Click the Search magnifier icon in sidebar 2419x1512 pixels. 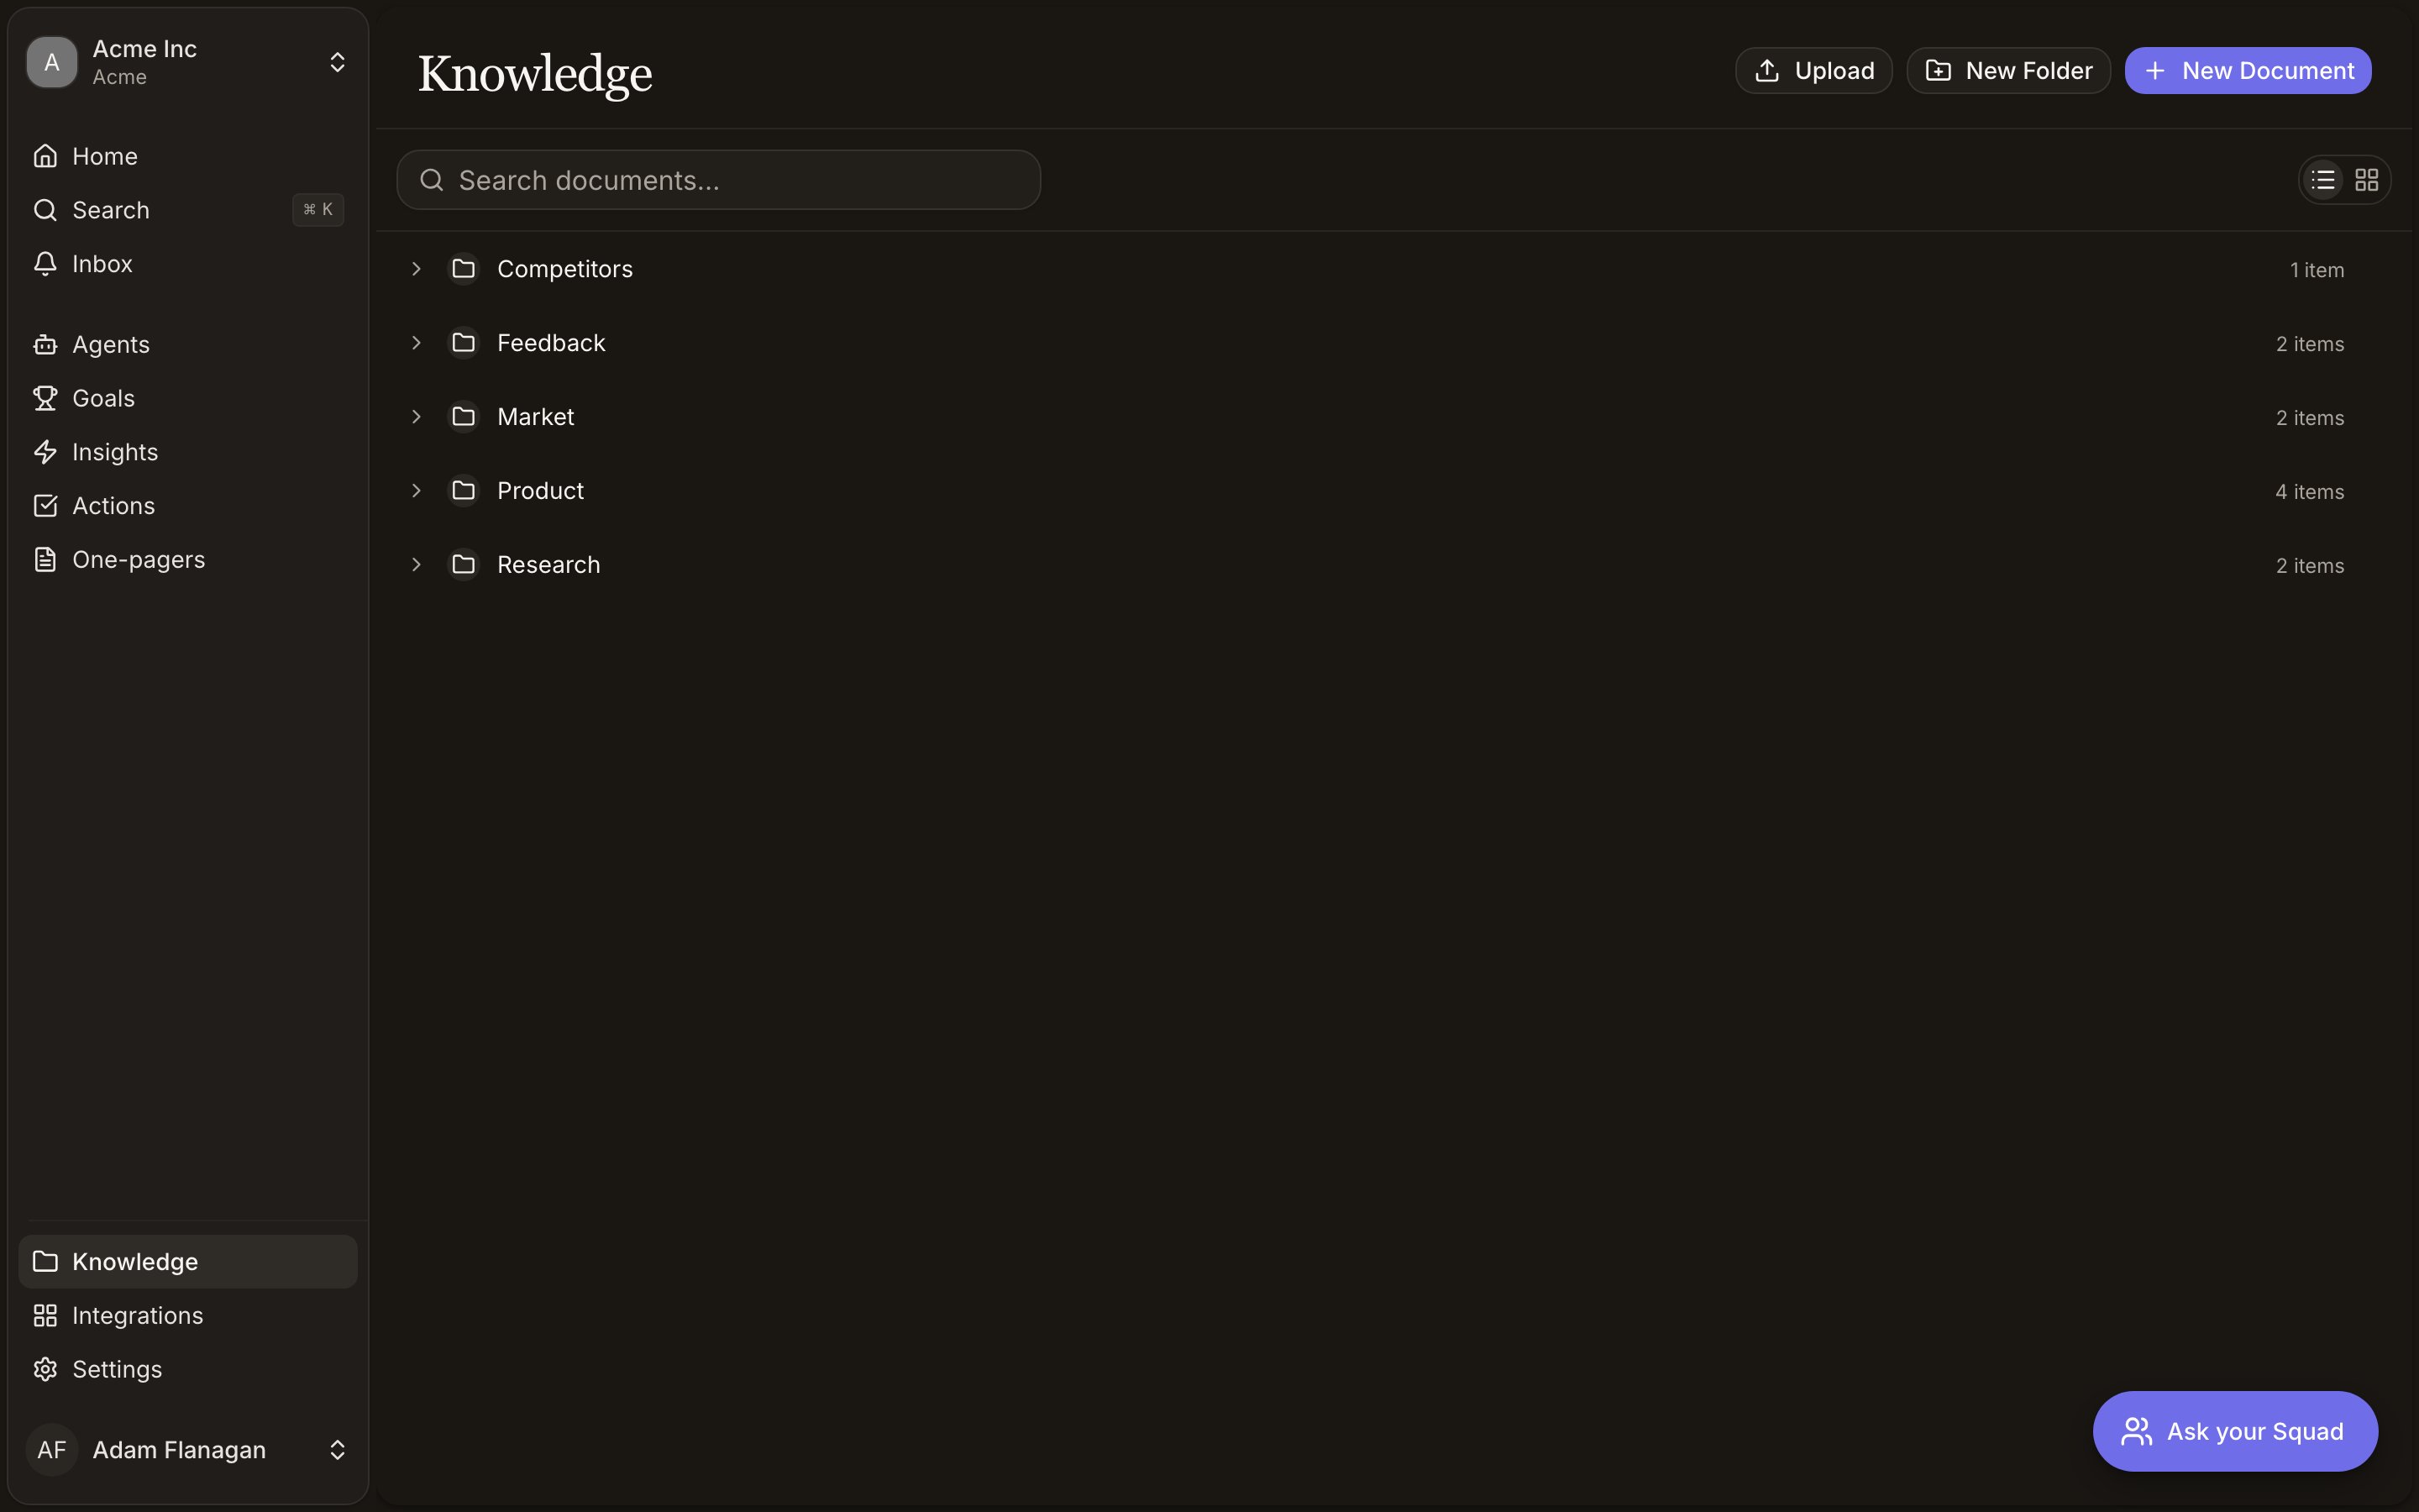click(x=45, y=210)
